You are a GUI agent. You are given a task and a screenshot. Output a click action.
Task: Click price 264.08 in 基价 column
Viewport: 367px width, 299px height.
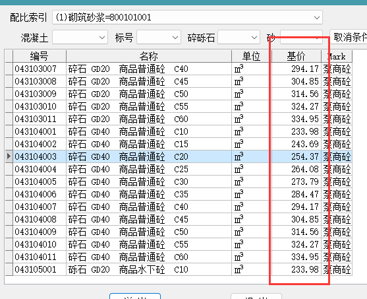(296, 170)
